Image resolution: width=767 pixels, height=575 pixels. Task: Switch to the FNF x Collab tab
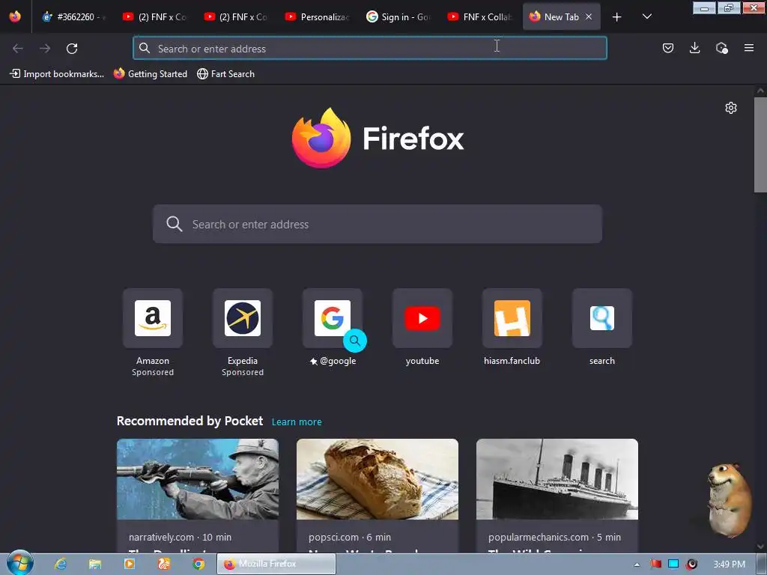(x=479, y=16)
